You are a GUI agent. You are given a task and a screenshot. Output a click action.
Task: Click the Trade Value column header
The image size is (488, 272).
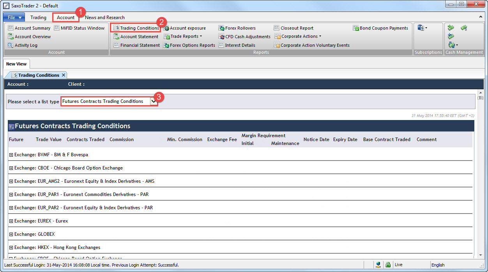49,140
